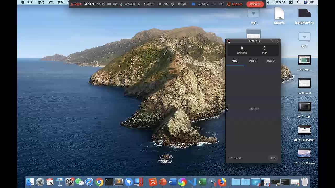Viewport: 335px width, 188px height.
Task: Switch to the 观看-0 viewers tab
Action: coord(271,61)
